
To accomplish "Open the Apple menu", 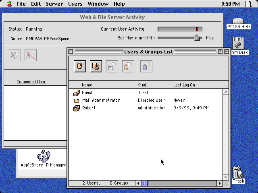I will (9, 4).
